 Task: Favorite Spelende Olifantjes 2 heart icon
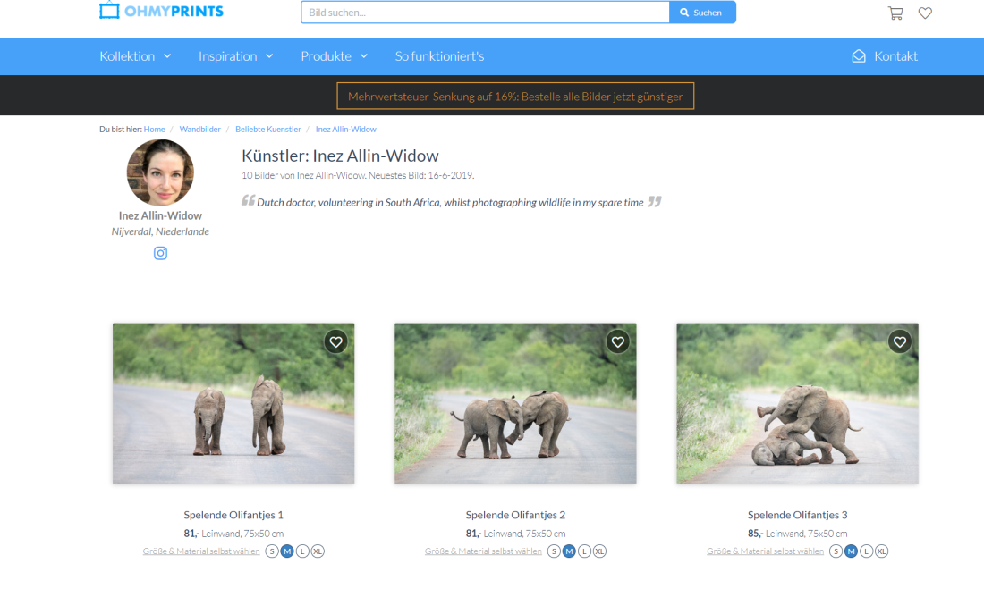click(x=617, y=341)
